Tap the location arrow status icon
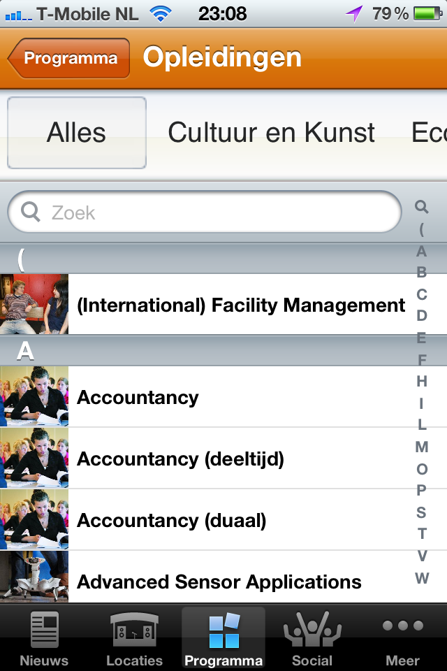The width and height of the screenshot is (447, 671). 354,13
